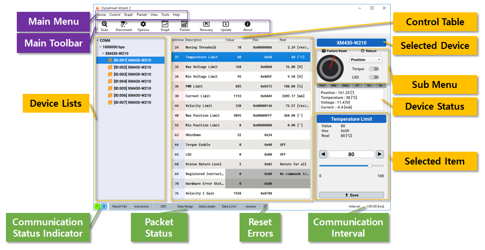Click the Dynamixel Wizard title bar logo
The width and height of the screenshot is (485, 250).
[x=98, y=8]
